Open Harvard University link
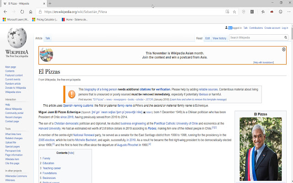Screen dimensions: 293x183 pos(49,129)
